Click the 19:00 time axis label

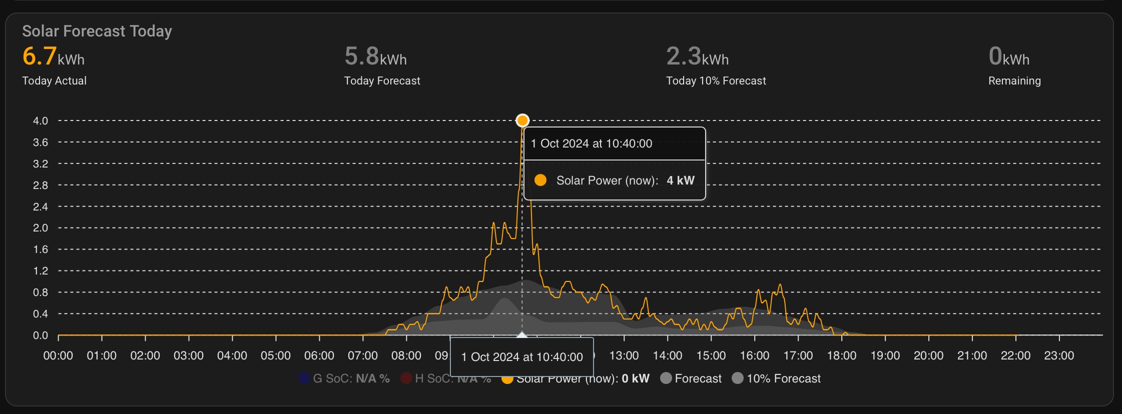pos(885,355)
